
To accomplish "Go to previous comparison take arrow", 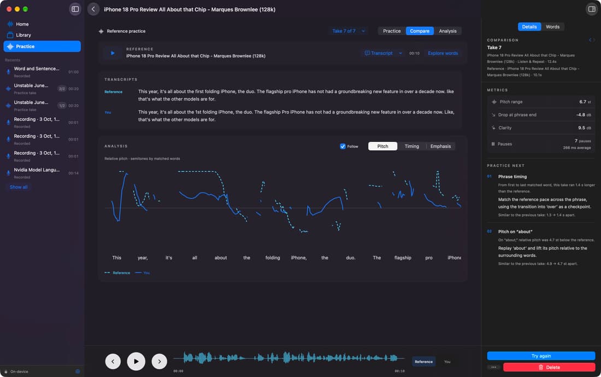I will 590,40.
